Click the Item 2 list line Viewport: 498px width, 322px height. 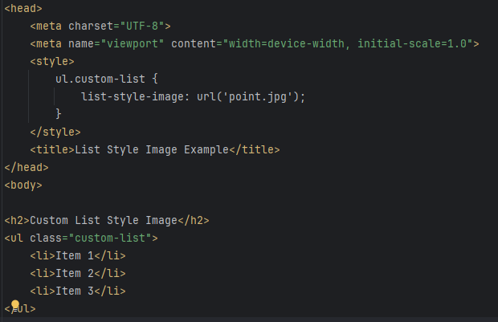click(78, 273)
